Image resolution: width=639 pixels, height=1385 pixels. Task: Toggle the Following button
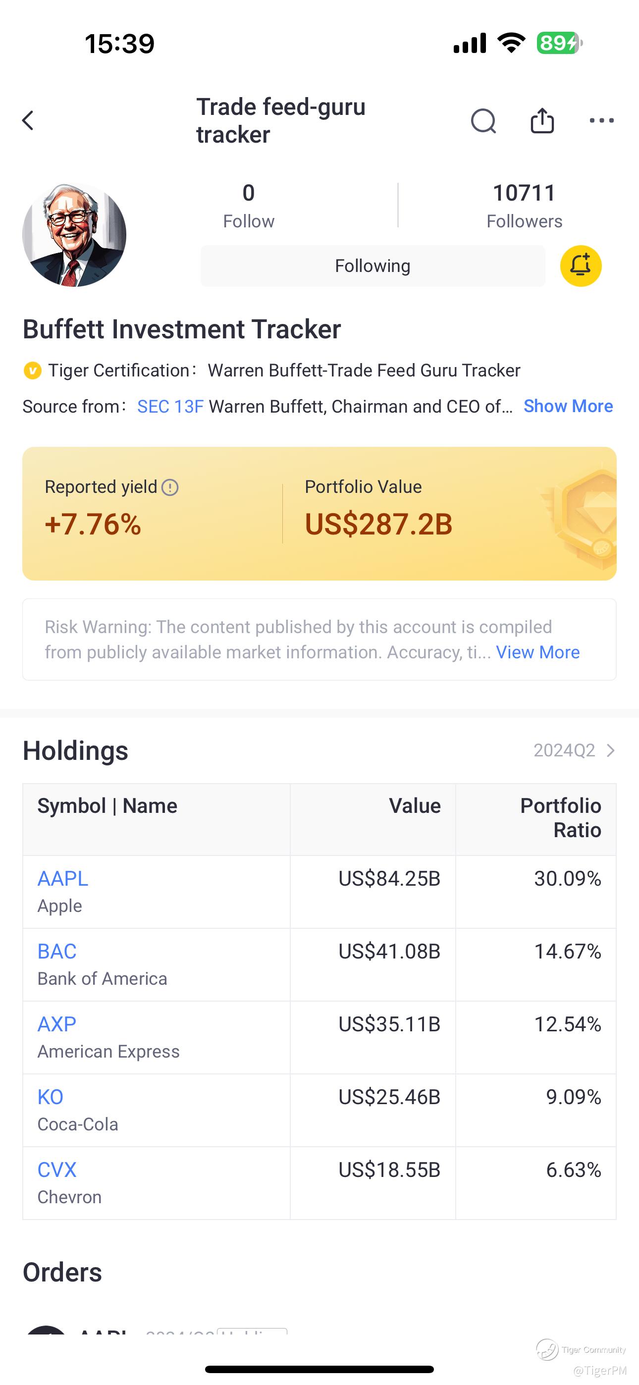(x=373, y=266)
